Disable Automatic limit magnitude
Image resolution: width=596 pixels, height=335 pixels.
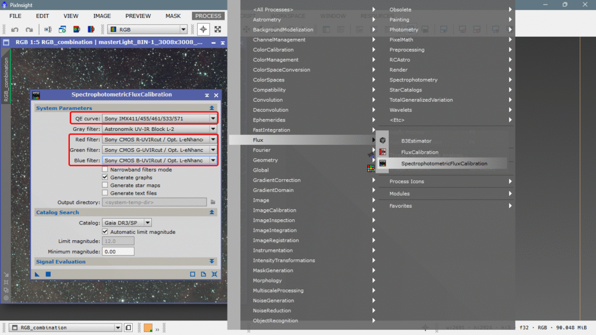tap(105, 231)
